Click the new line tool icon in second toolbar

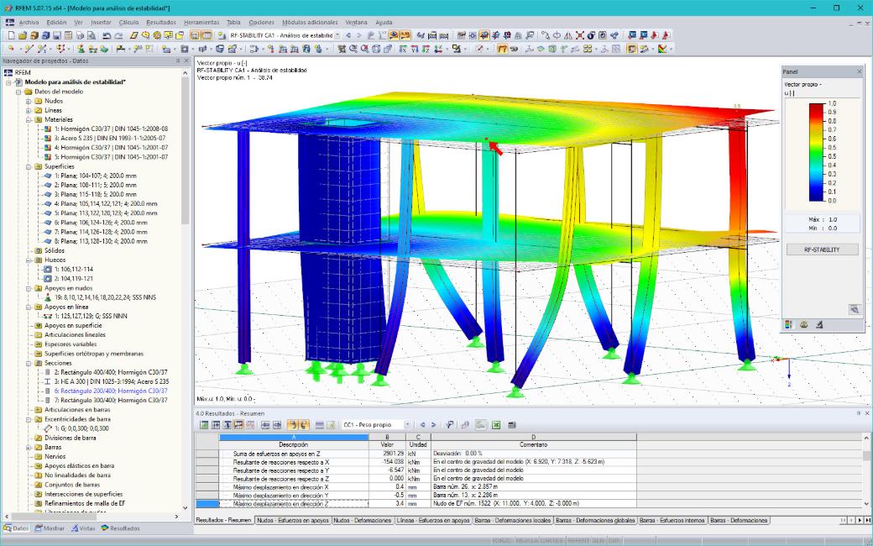[x=29, y=49]
